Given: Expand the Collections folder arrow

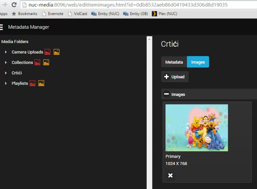Looking at the screenshot, I should click(x=6, y=62).
